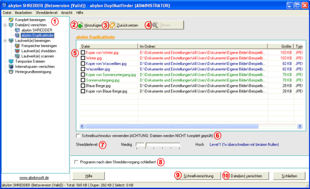Click the Datei(en) vernichten tree icon
This screenshot has height=189, width=310.
tap(11, 25)
